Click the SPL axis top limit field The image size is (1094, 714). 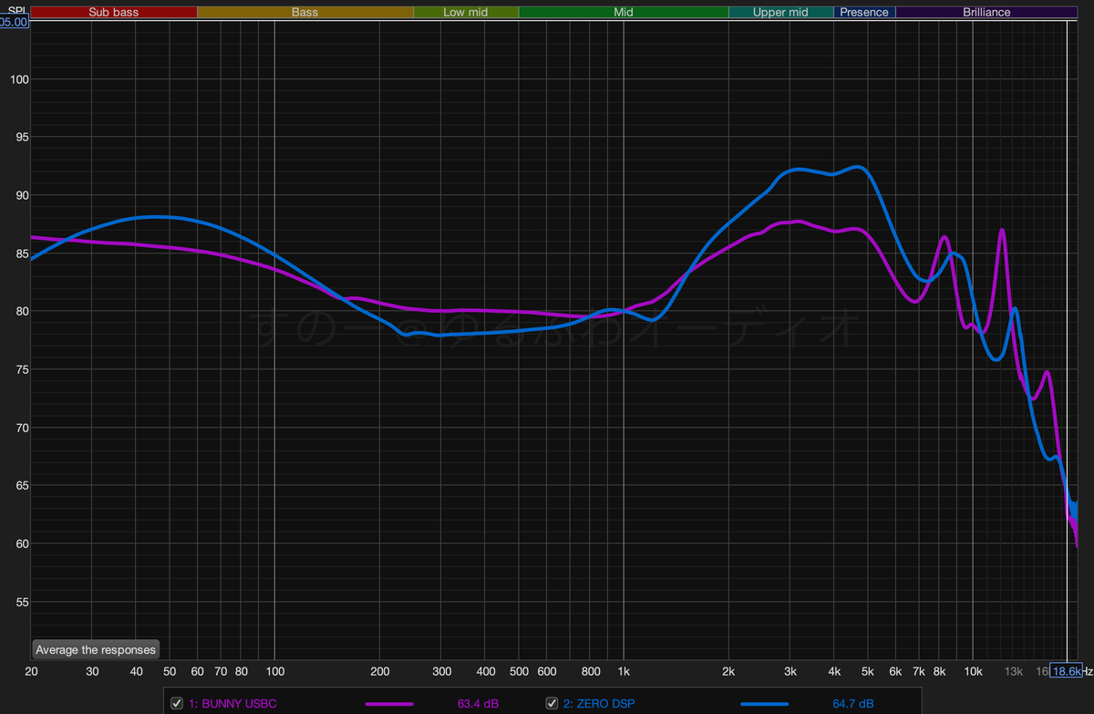(15, 22)
